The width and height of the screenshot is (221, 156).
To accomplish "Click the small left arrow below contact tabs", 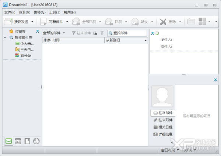I will coord(172,143).
